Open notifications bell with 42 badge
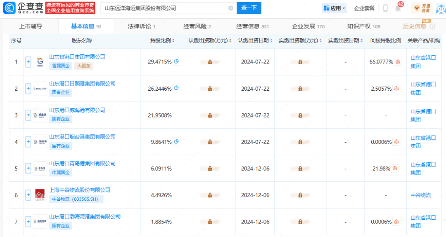This screenshot has width=446, height=237. (x=398, y=8)
